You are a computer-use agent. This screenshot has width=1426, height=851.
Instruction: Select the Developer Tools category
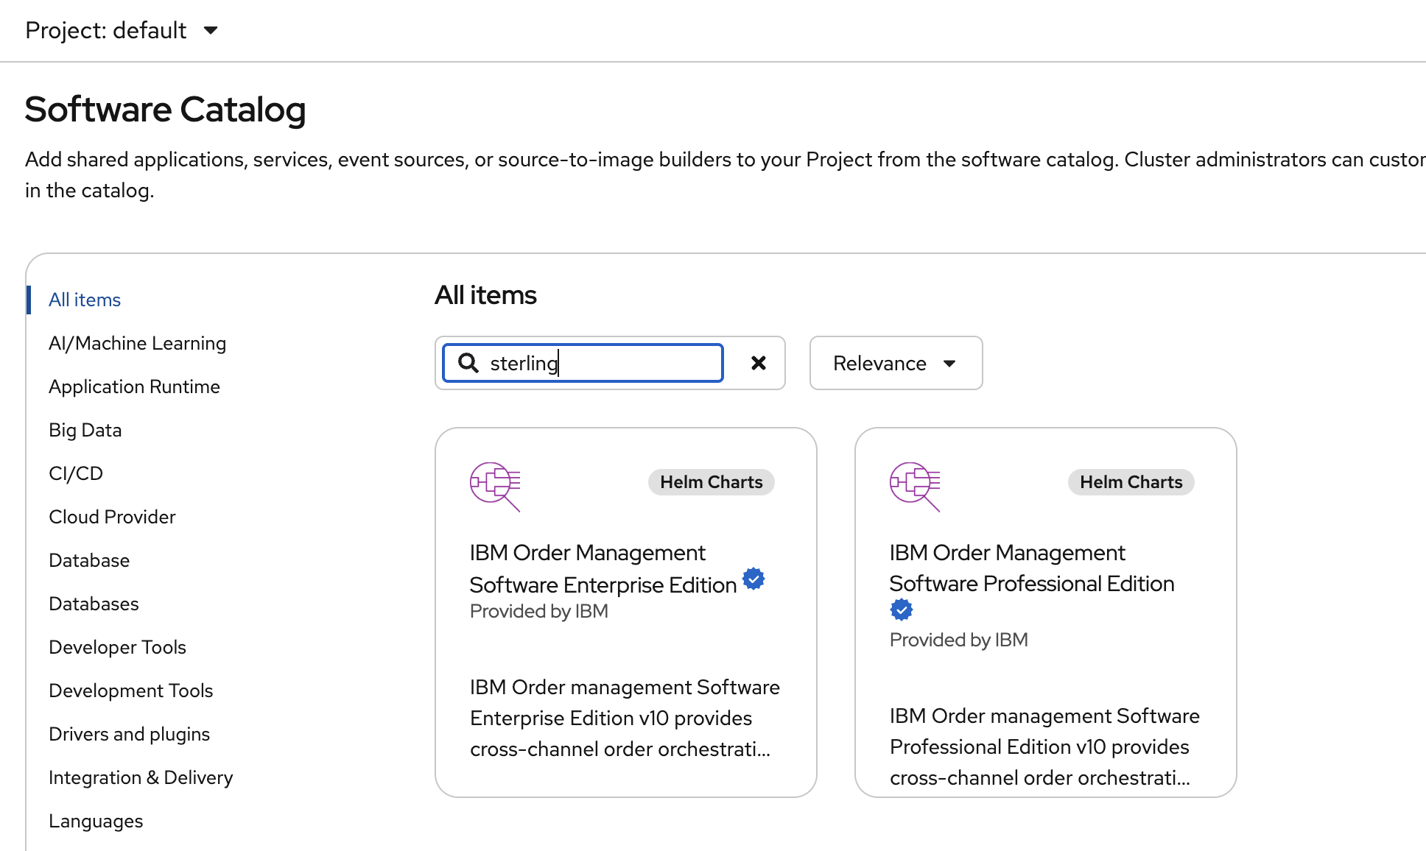(x=117, y=646)
